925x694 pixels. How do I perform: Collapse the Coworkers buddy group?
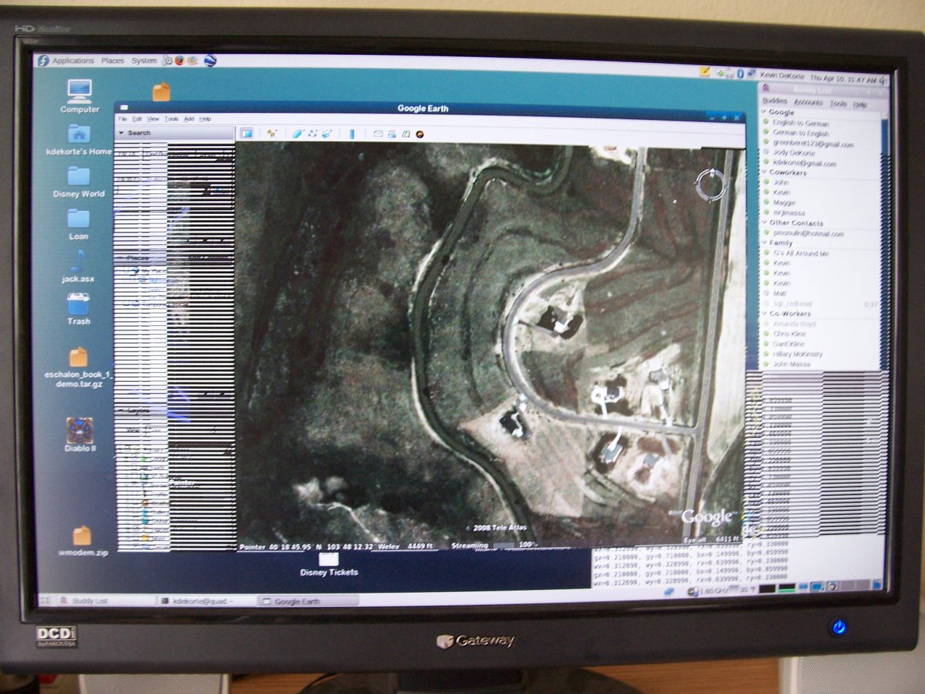pyautogui.click(x=765, y=173)
